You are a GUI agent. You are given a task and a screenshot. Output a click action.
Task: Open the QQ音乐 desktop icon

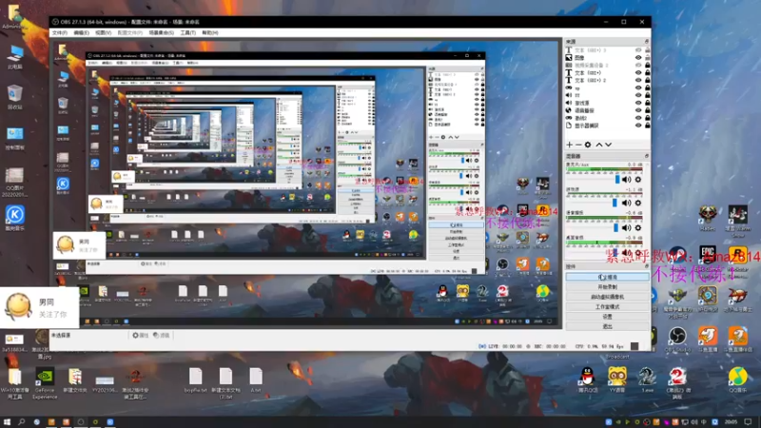click(x=738, y=379)
